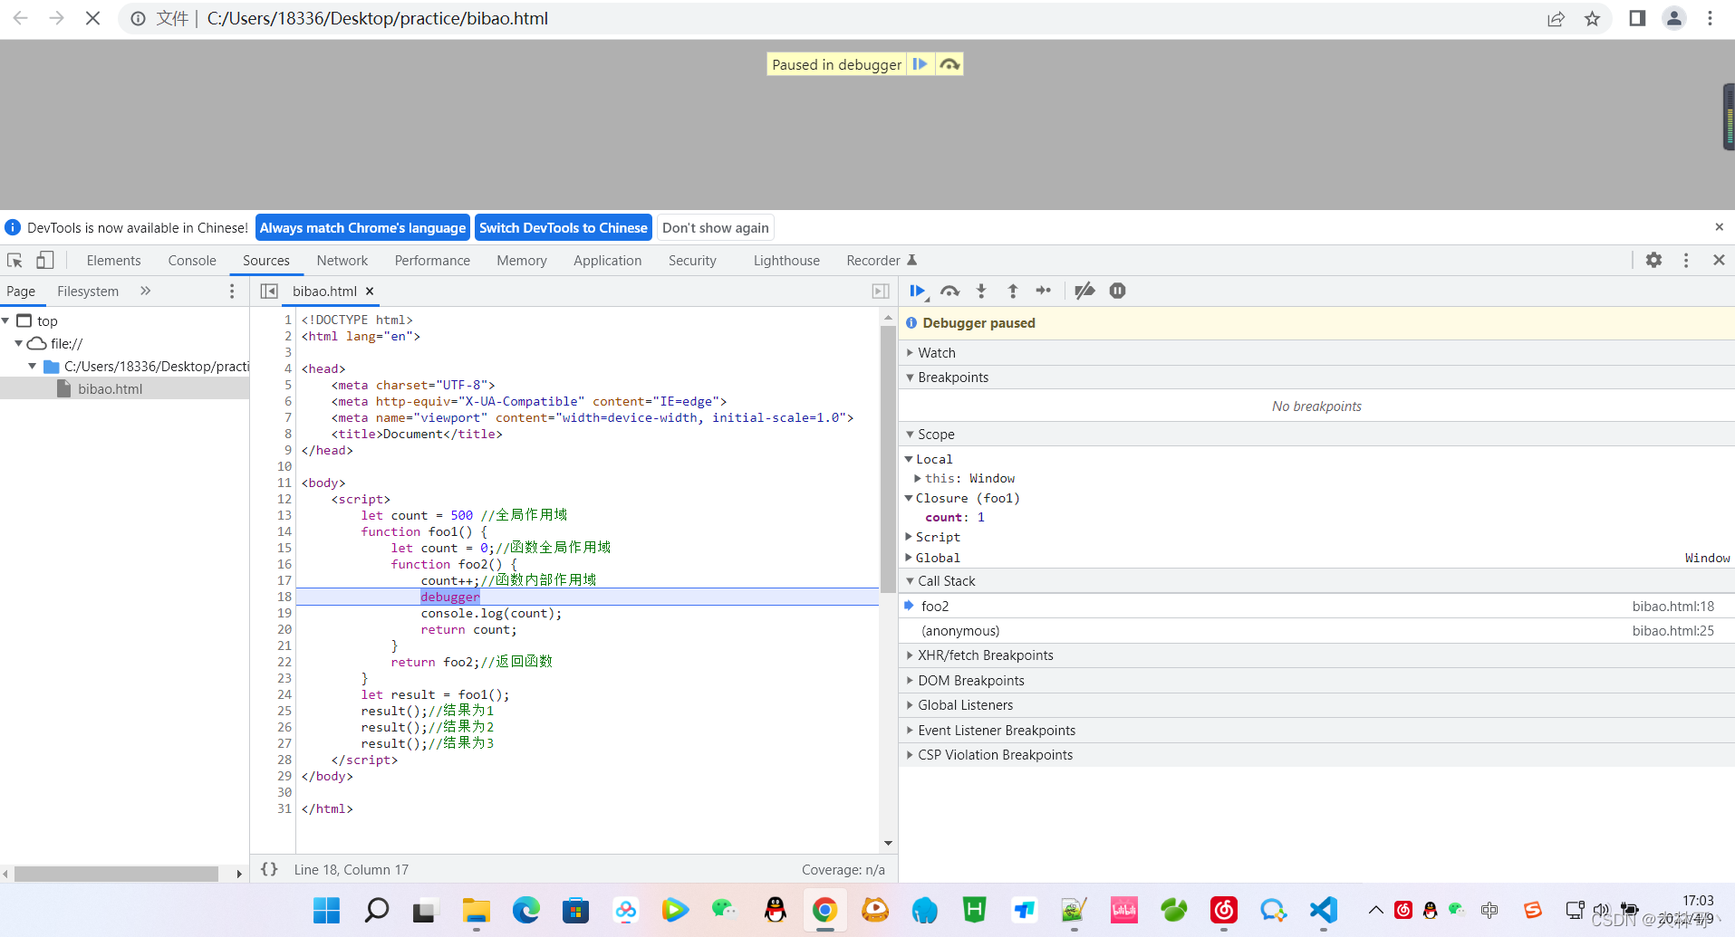This screenshot has height=937, width=1735.
Task: Open DevTools customize menu
Action: (x=1686, y=261)
